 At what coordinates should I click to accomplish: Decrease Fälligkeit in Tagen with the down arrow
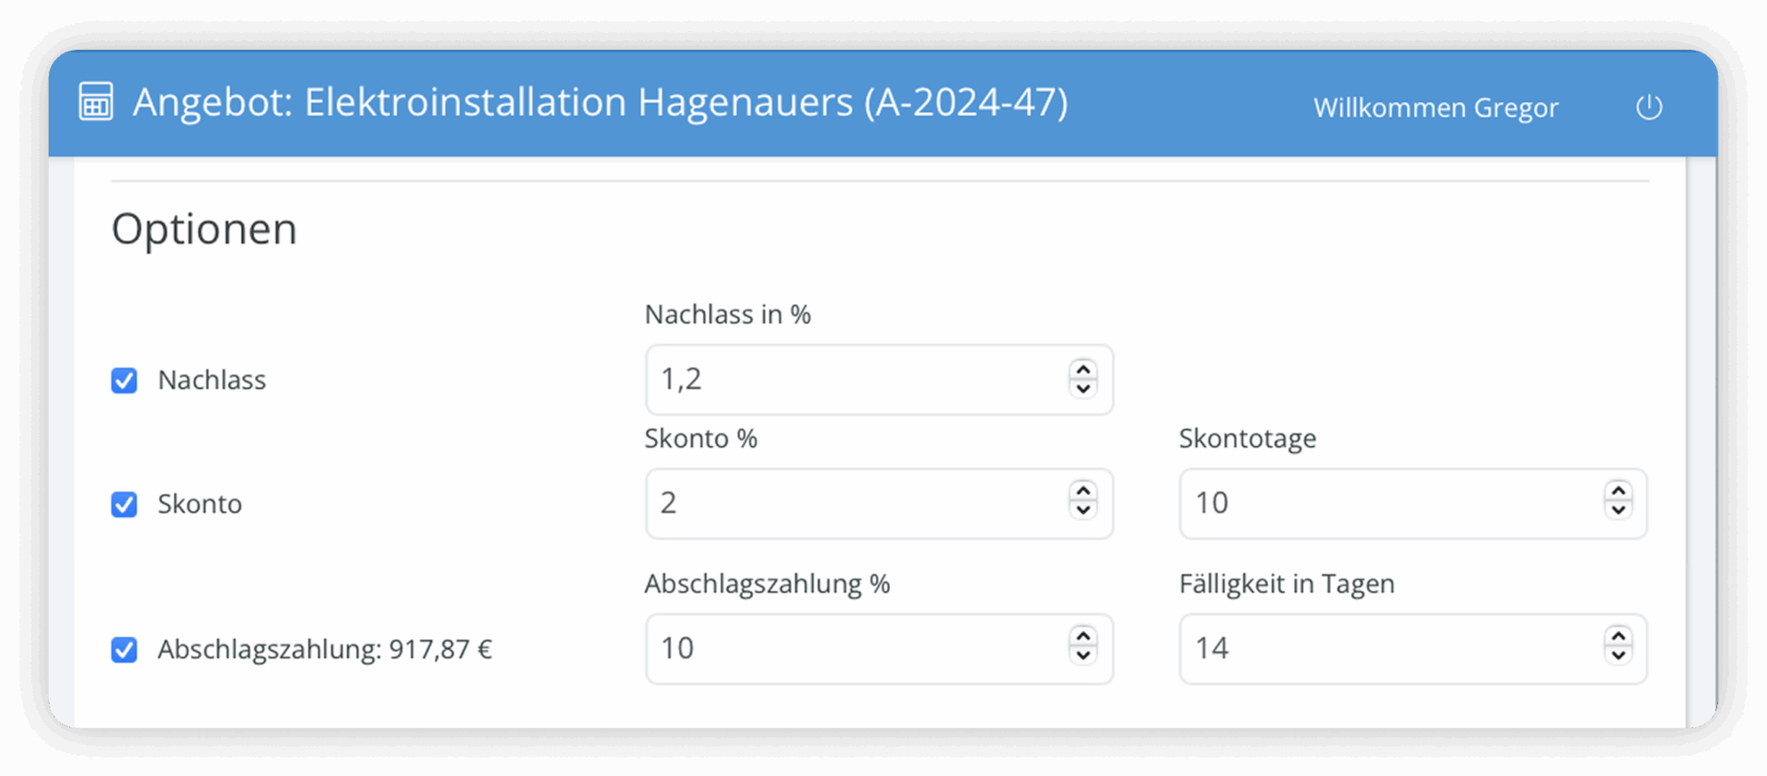coord(1618,656)
